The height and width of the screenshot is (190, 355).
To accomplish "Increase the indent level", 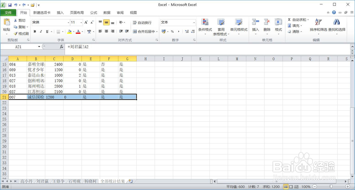I will (x=127, y=31).
